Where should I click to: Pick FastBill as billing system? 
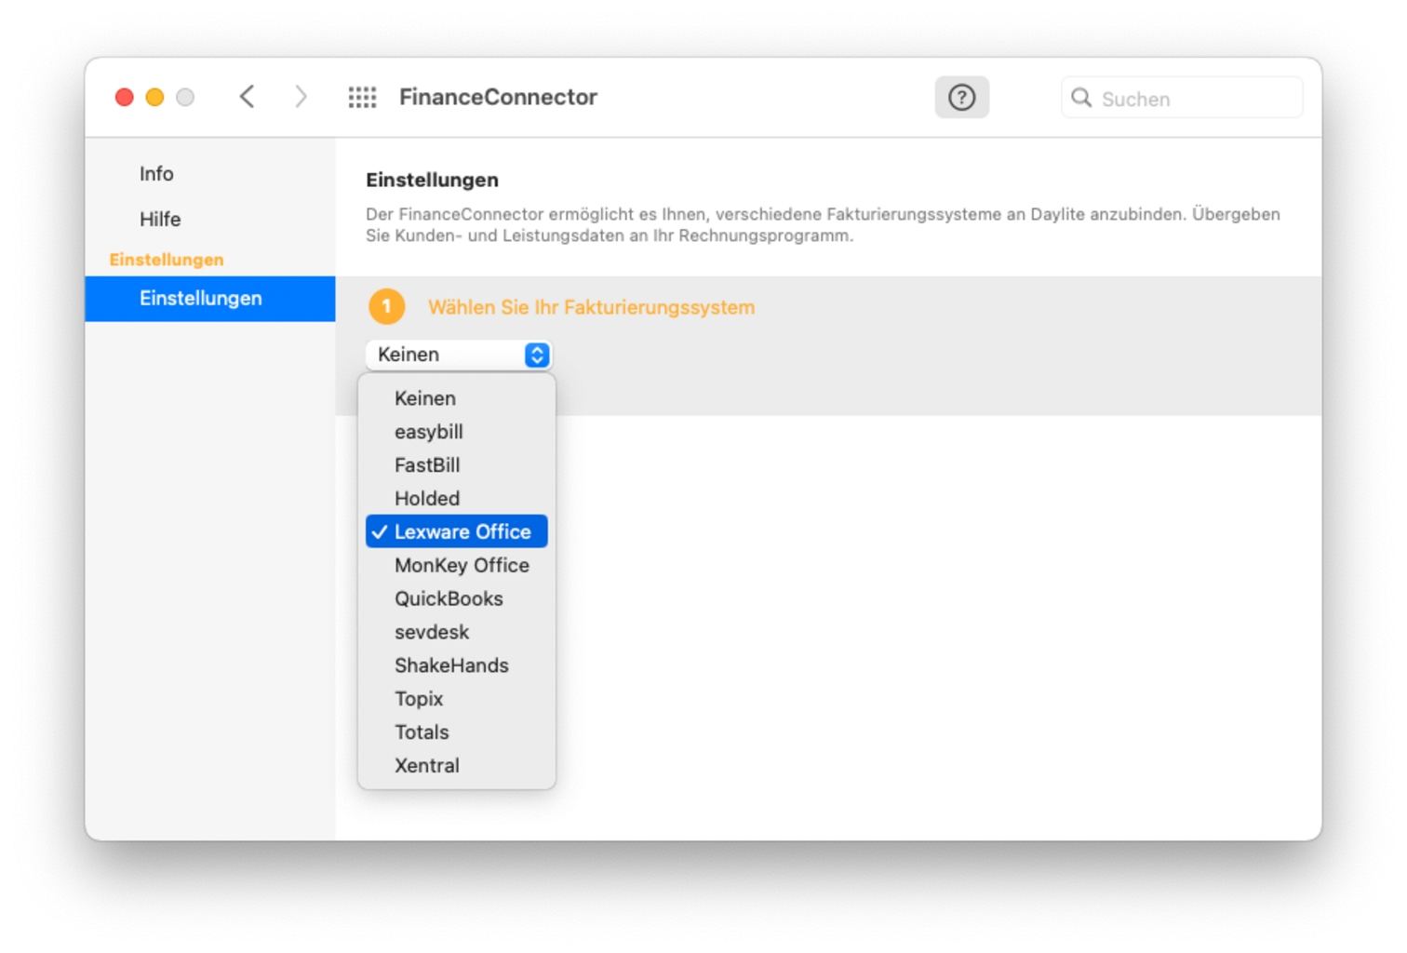tap(427, 465)
